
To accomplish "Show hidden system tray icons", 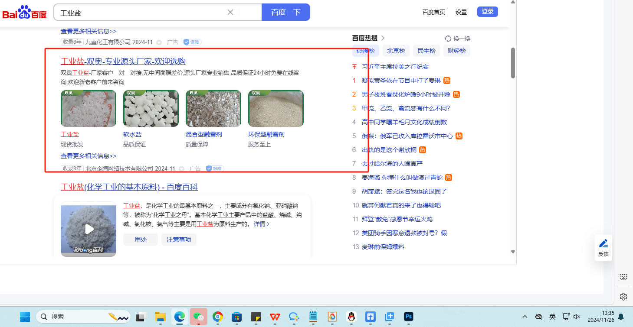I will click(x=525, y=317).
